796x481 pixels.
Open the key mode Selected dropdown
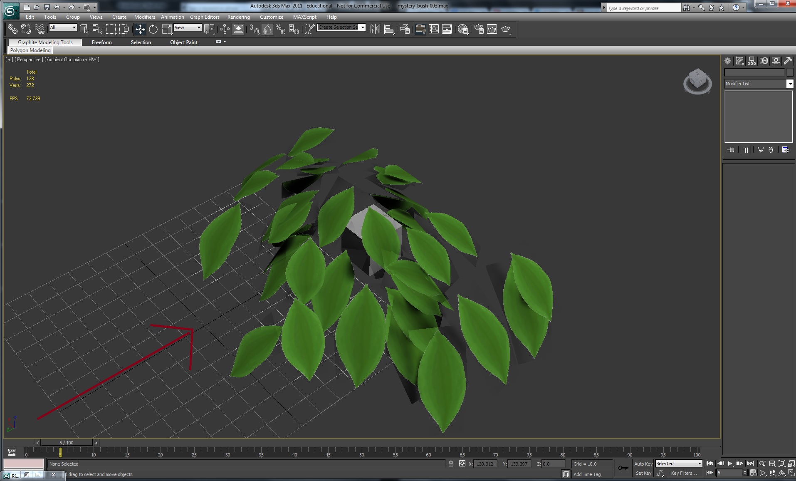click(x=679, y=464)
